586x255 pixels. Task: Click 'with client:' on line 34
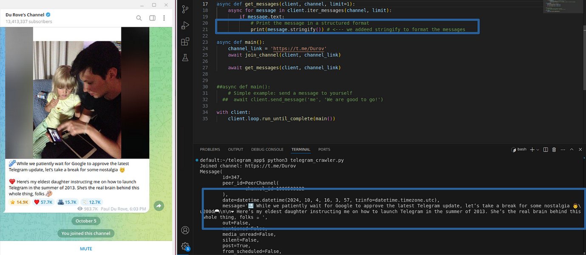coord(233,112)
